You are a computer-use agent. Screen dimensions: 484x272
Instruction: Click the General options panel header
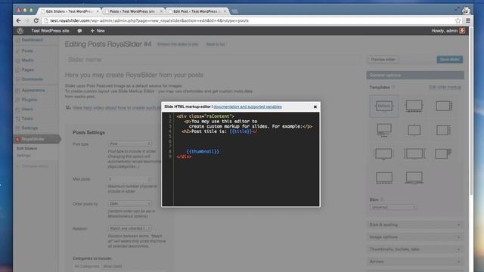415,76
